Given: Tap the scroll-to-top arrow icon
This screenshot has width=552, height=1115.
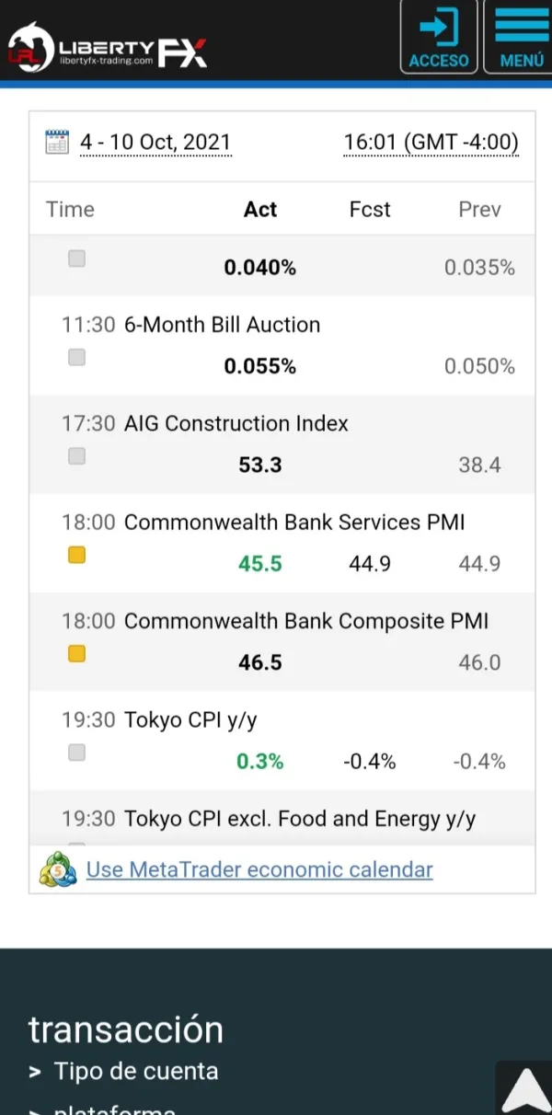Looking at the screenshot, I should pyautogui.click(x=525, y=1089).
